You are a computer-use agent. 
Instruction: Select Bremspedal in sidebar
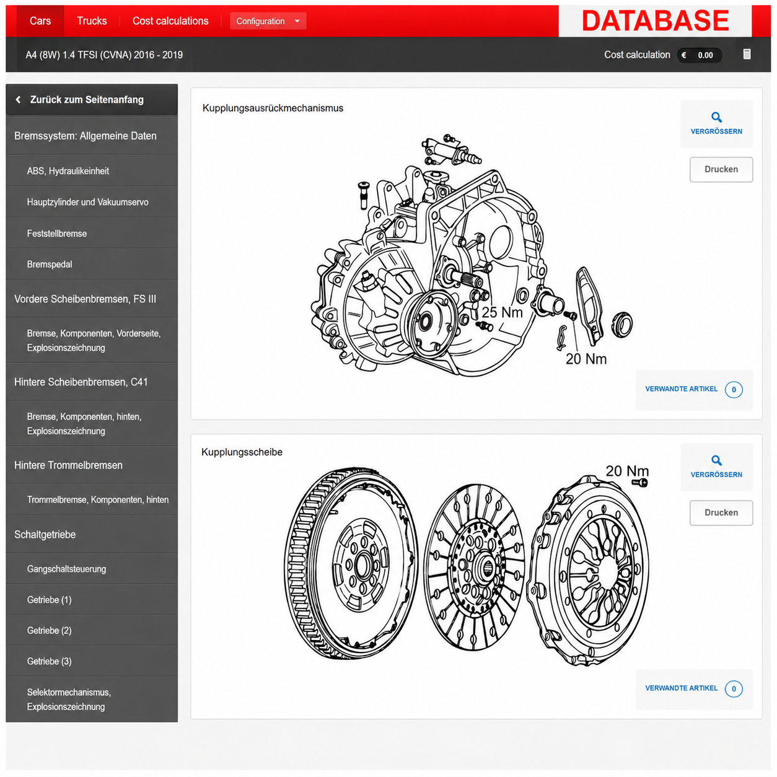tap(92, 264)
